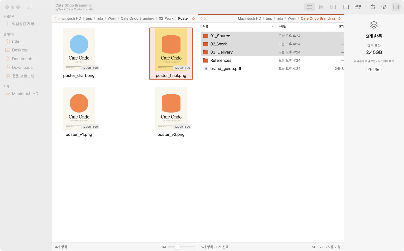404x251 pixels.
Task: Toggle hidden files eye icon
Action: coord(384,7)
